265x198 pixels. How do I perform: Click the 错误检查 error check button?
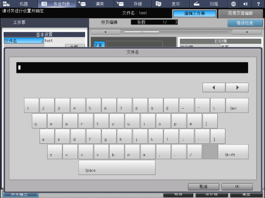click(x=245, y=23)
